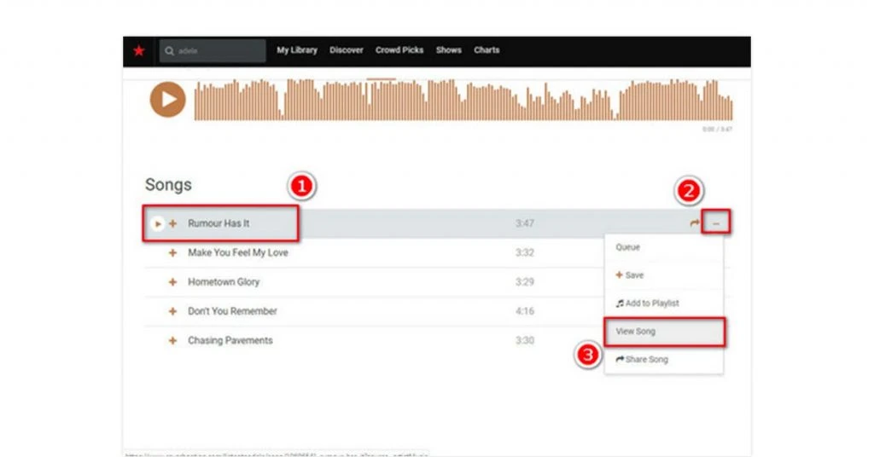Open Charts
Image resolution: width=874 pixels, height=457 pixels.
tap(487, 50)
